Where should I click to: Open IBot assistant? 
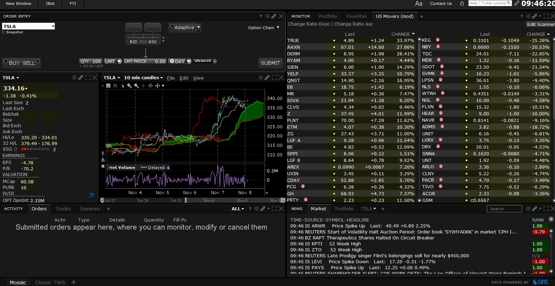coord(50,4)
